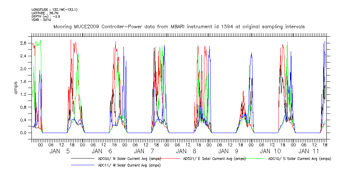Click the LONGITUDE header text
Image resolution: width=353 pixels, height=176 pixels.
click(x=54, y=9)
